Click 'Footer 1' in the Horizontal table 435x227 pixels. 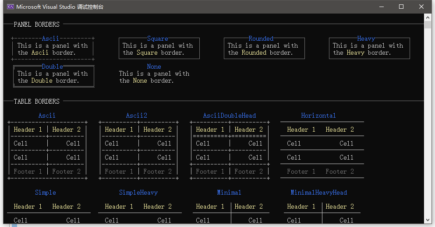click(x=301, y=171)
